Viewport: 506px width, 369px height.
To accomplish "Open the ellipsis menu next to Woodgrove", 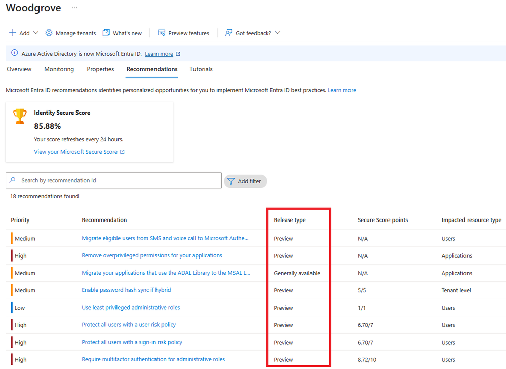I will 74,8.
